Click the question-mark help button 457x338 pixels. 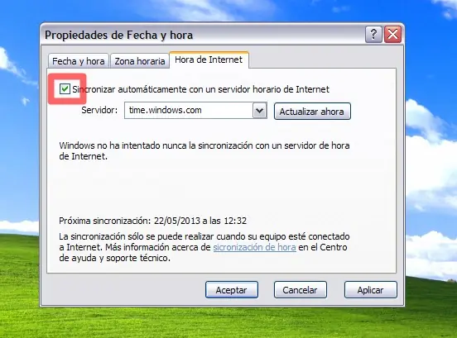point(373,35)
